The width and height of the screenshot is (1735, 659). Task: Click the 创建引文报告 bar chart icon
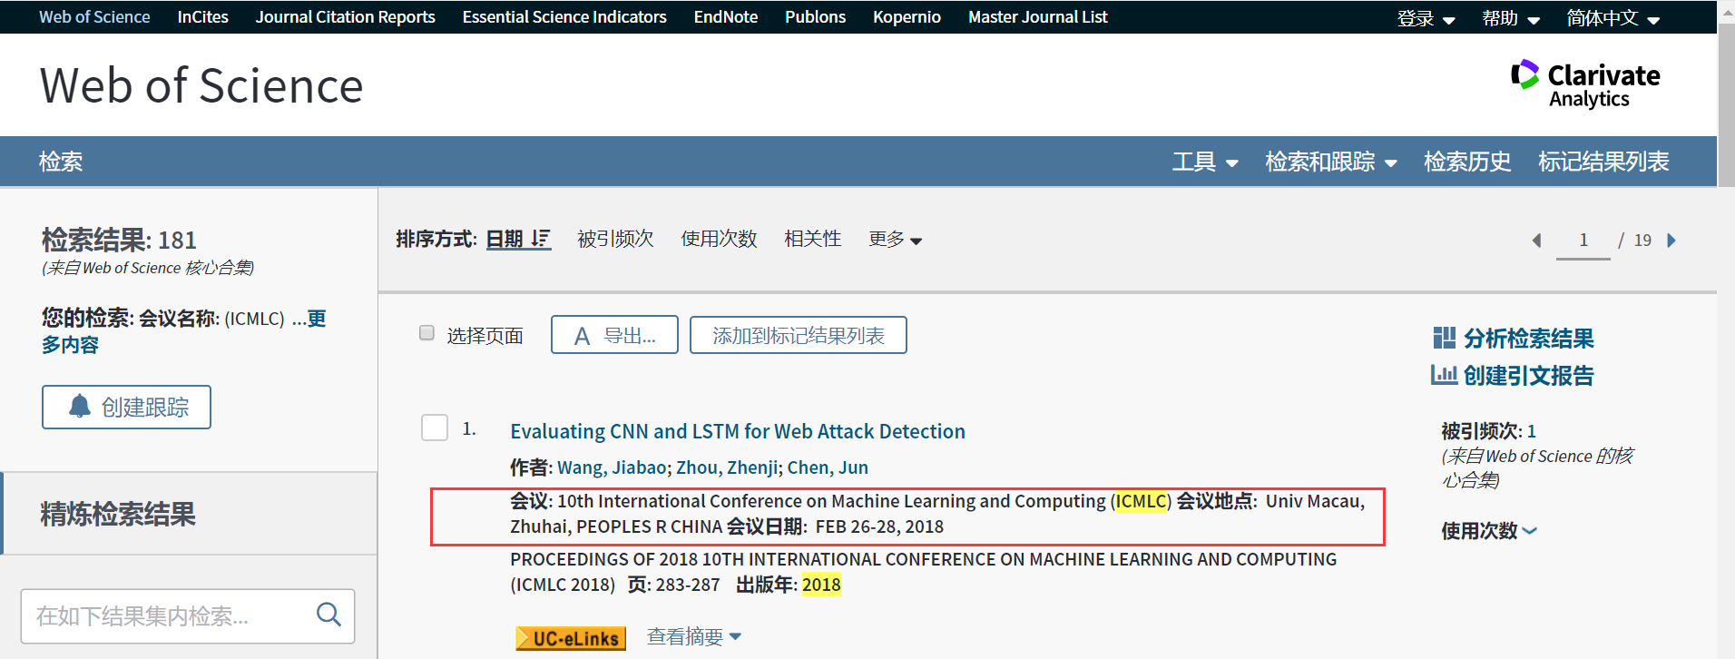[x=1445, y=374]
